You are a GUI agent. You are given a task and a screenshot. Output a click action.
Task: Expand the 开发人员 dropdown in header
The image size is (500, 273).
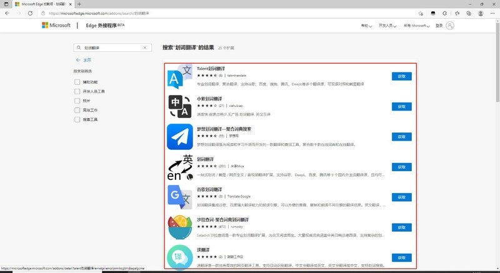pos(387,26)
